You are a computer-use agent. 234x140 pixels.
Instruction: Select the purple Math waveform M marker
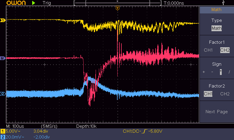(3, 58)
